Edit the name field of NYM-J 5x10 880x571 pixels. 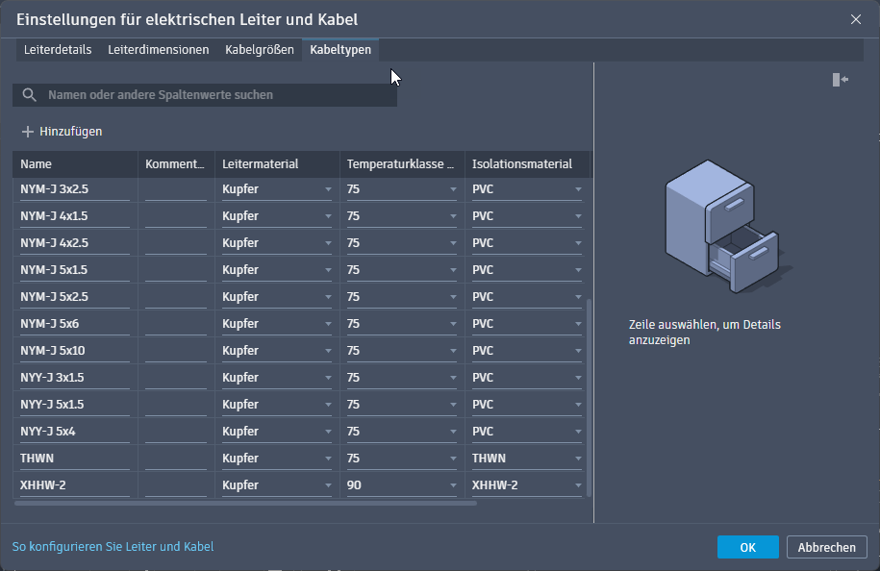coord(75,351)
